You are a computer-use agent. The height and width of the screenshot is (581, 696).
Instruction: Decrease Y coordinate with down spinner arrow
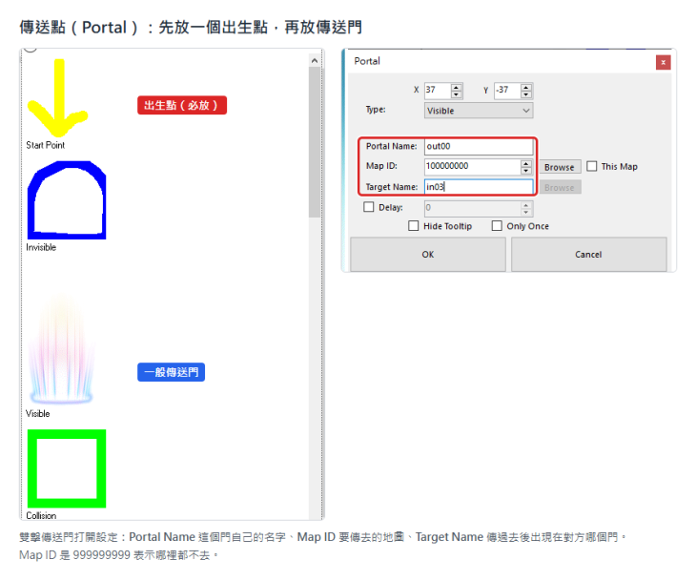(526, 94)
